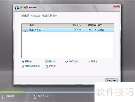Screen dimensions: 135x102
Task: Choose the 删除 (Delete) link
Action: point(52,61)
